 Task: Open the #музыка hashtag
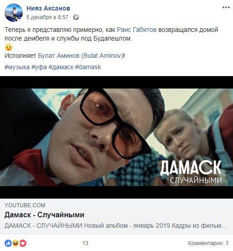(x=17, y=67)
